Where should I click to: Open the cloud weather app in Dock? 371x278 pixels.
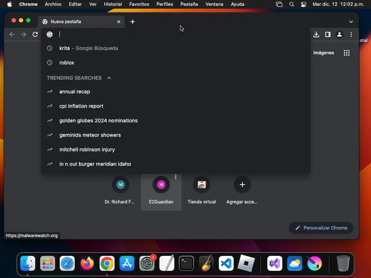pos(295,264)
